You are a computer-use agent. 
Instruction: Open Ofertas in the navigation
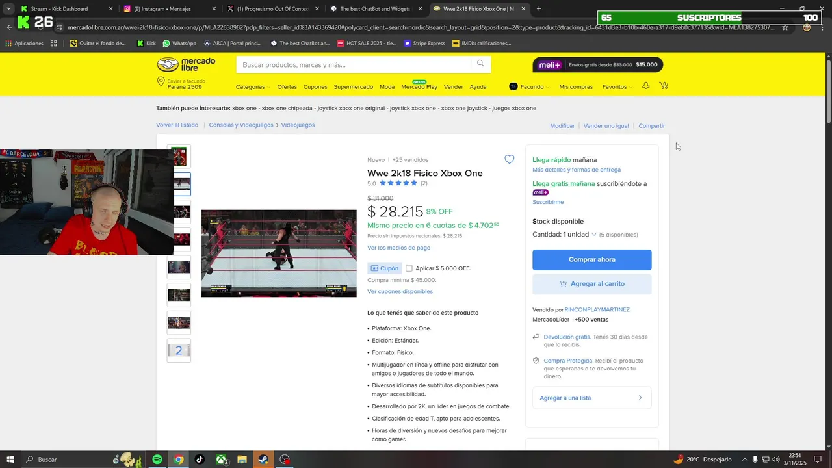(x=287, y=87)
